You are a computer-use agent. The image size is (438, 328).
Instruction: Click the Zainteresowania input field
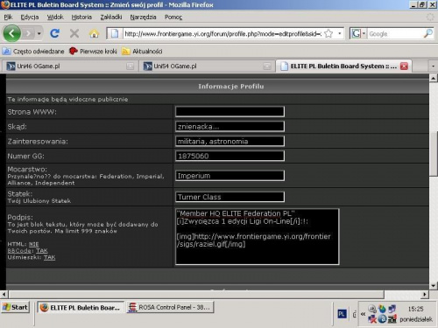click(230, 141)
